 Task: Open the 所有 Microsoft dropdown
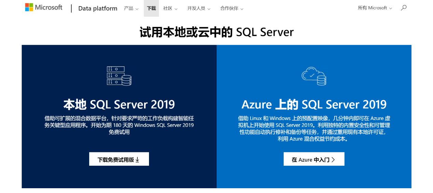375,8
